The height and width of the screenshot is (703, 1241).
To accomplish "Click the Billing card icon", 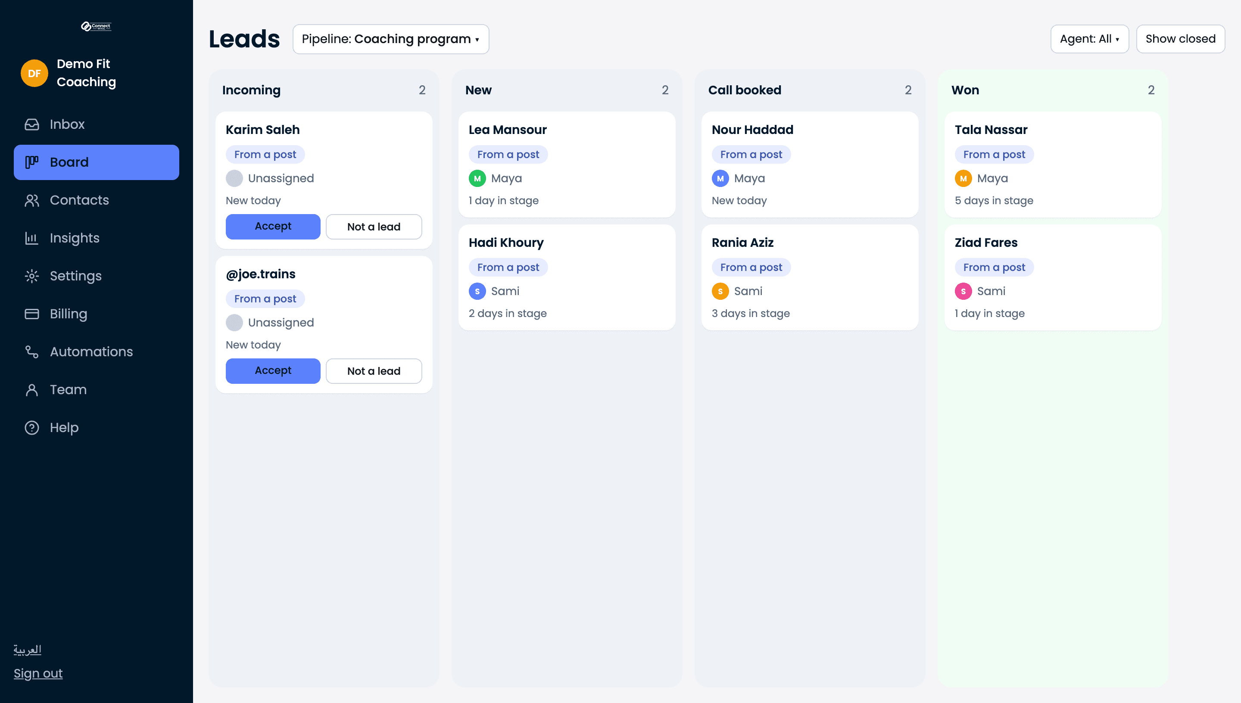I will point(32,314).
